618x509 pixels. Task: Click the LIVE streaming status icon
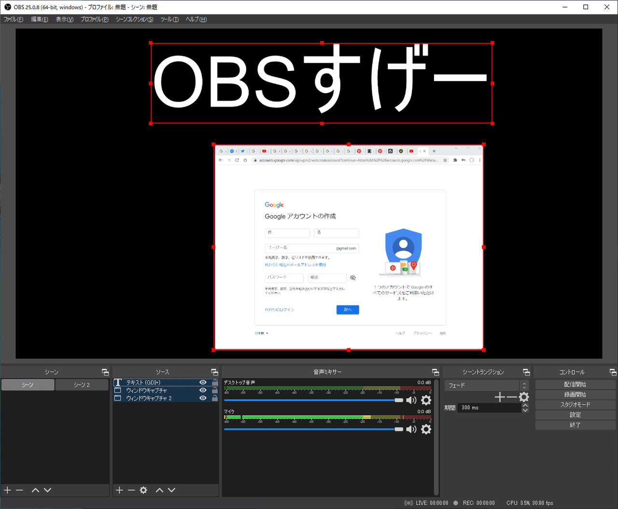tap(408, 503)
